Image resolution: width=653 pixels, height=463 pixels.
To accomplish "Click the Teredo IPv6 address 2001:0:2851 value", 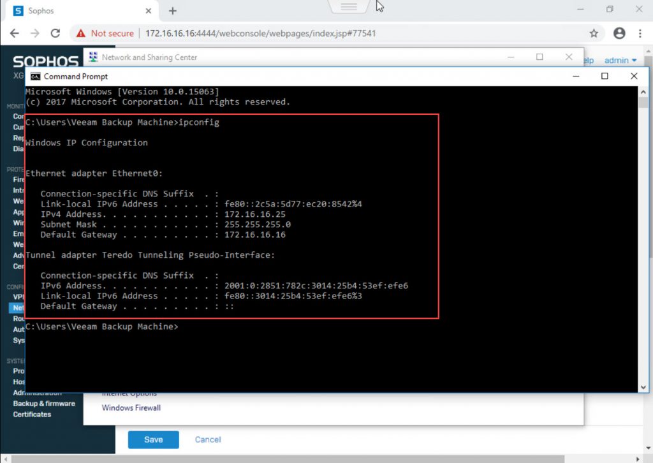I will 316,286.
